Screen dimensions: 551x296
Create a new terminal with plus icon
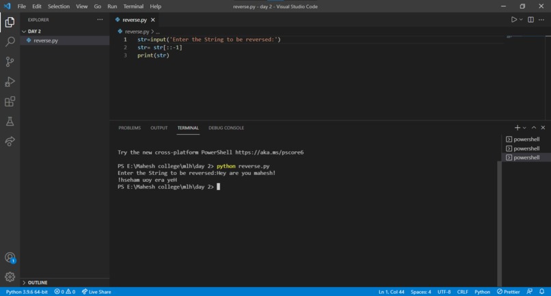[518, 128]
